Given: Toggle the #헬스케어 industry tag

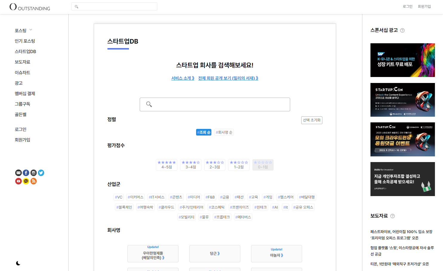Looking at the screenshot, I should click(x=286, y=197).
